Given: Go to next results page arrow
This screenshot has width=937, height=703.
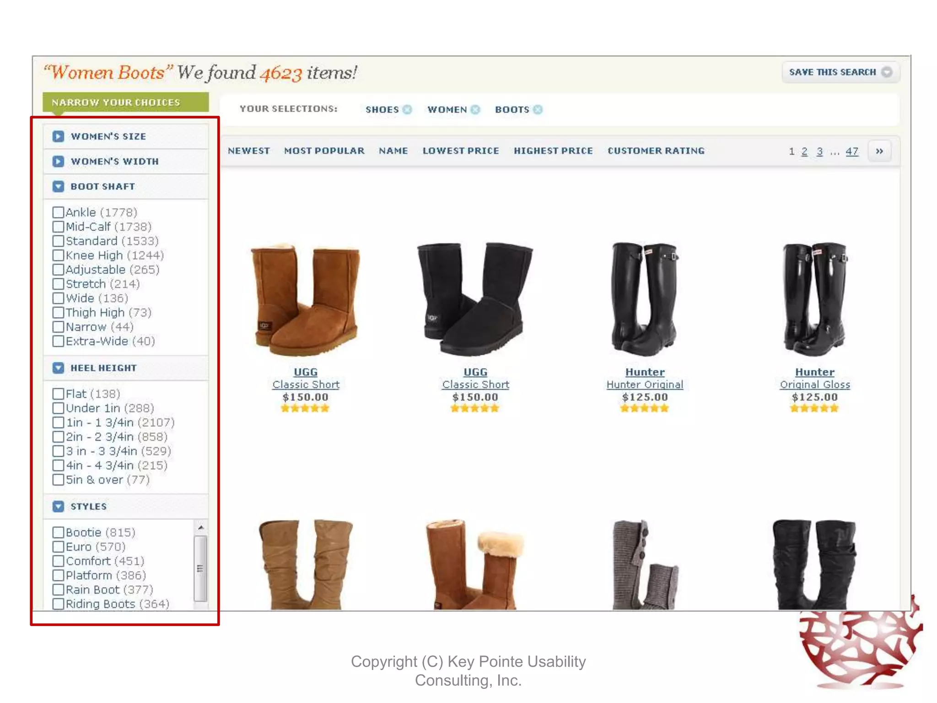Looking at the screenshot, I should pos(879,151).
